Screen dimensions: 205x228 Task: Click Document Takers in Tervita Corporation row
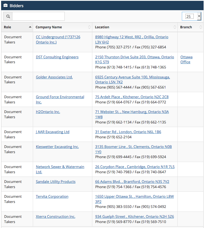[13, 199]
